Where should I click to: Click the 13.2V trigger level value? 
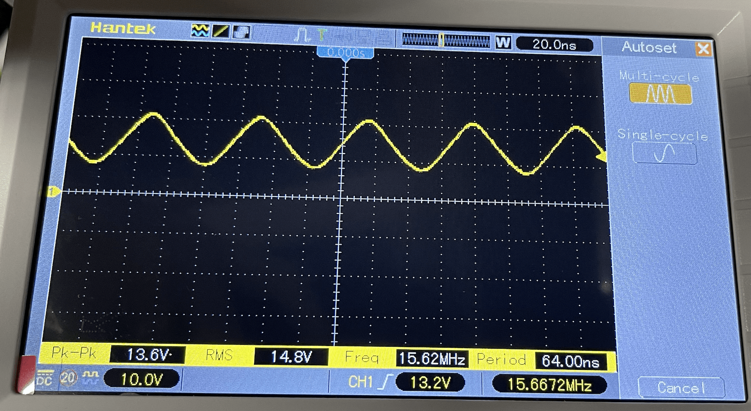[430, 383]
